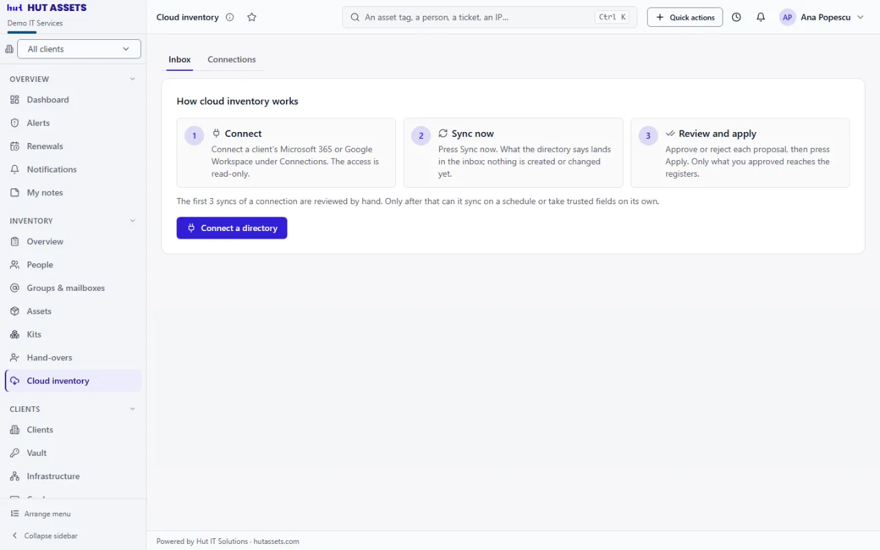Collapse the CLIENTS section chevron
Viewport: 880px width, 550px height.
click(133, 409)
